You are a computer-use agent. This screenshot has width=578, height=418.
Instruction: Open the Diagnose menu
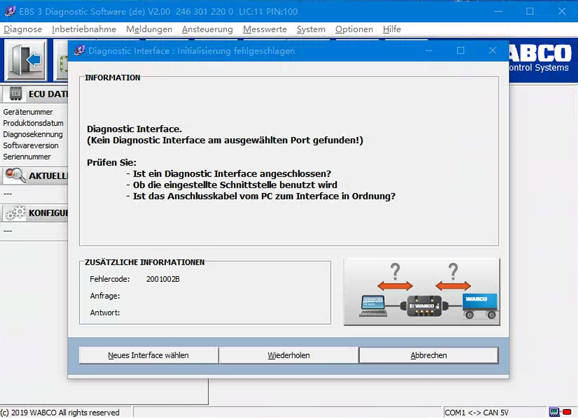pyautogui.click(x=23, y=29)
